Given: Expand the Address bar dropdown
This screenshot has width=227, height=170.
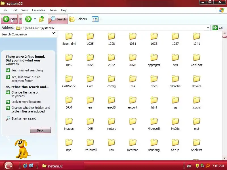Looking at the screenshot, I should click(208, 28).
